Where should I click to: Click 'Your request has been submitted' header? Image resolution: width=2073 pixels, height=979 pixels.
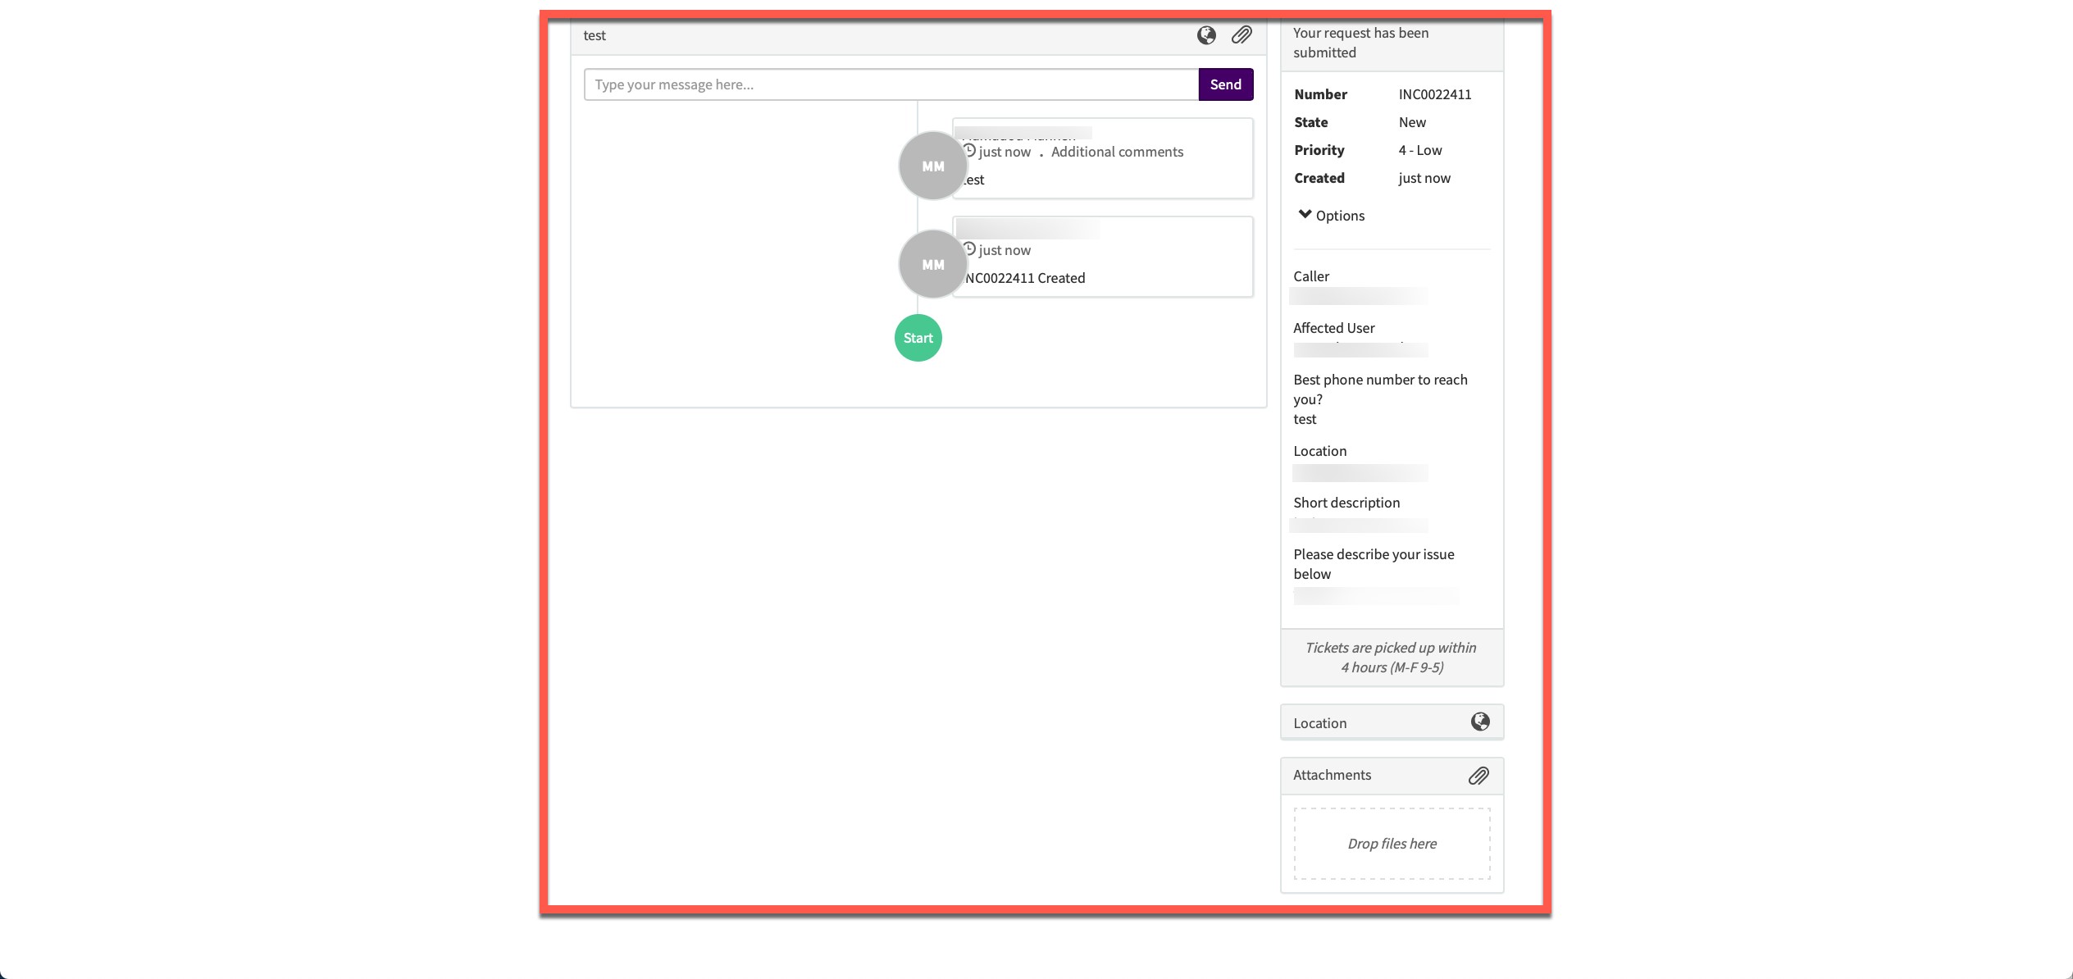click(x=1360, y=43)
